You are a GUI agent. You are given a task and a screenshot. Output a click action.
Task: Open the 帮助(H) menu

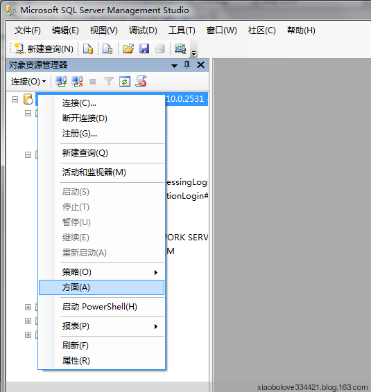[x=301, y=30]
